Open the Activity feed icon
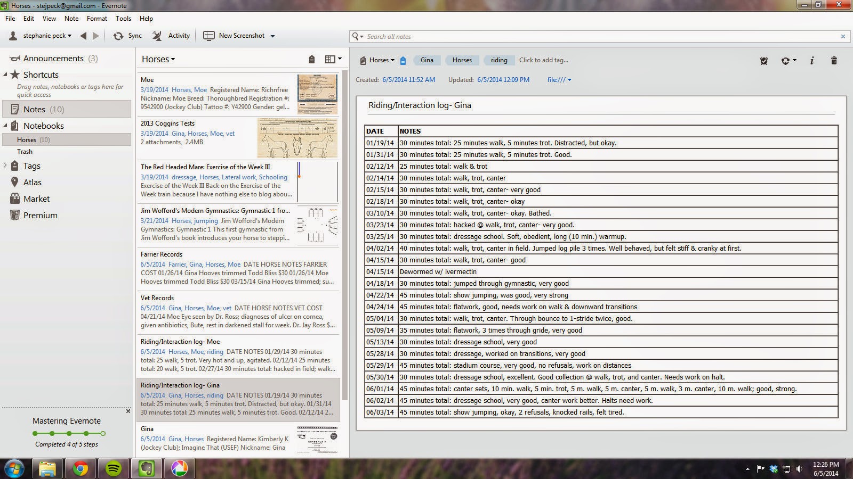Image resolution: width=853 pixels, height=479 pixels. tap(157, 36)
